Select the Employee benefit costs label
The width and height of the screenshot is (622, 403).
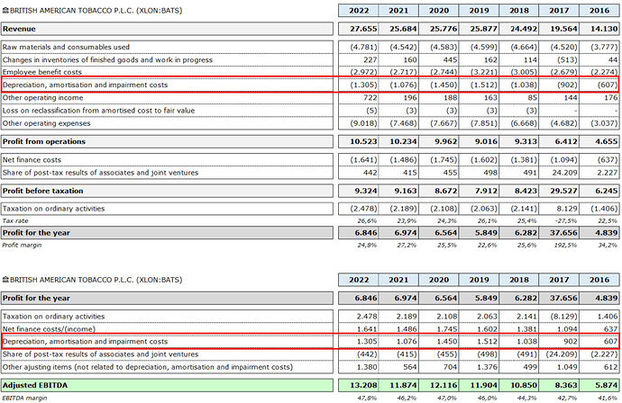pos(41,72)
